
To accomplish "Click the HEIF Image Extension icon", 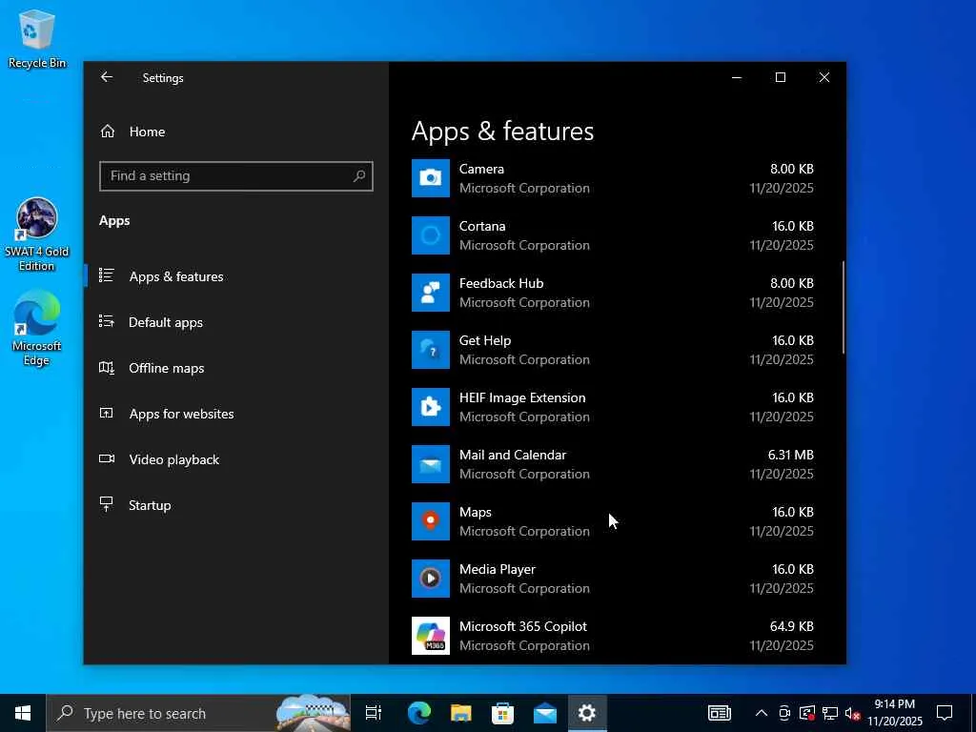I will [x=430, y=407].
